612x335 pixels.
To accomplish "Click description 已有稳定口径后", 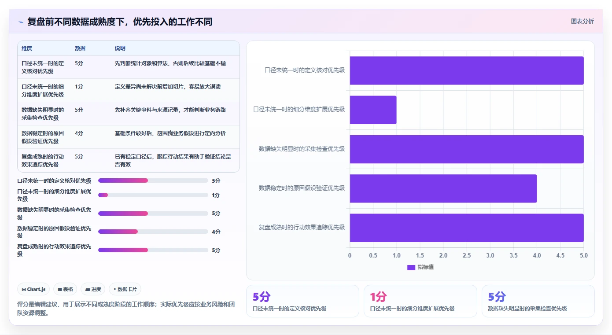I will pyautogui.click(x=173, y=160).
